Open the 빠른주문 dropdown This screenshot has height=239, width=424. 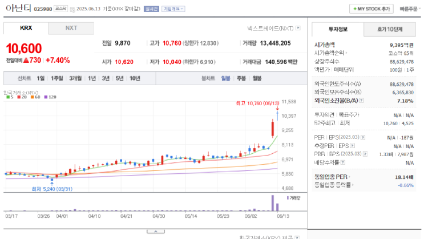[x=410, y=9]
